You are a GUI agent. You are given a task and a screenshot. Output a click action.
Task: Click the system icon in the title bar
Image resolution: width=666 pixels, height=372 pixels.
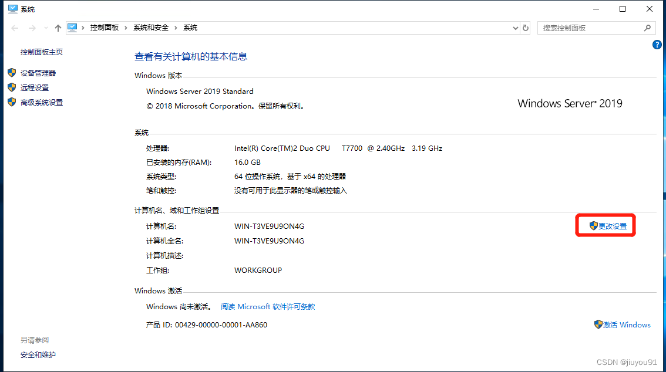click(x=12, y=9)
